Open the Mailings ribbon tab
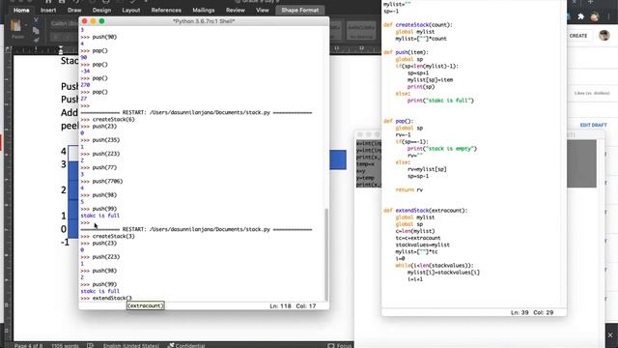Image resolution: width=618 pixels, height=348 pixels. tap(204, 11)
